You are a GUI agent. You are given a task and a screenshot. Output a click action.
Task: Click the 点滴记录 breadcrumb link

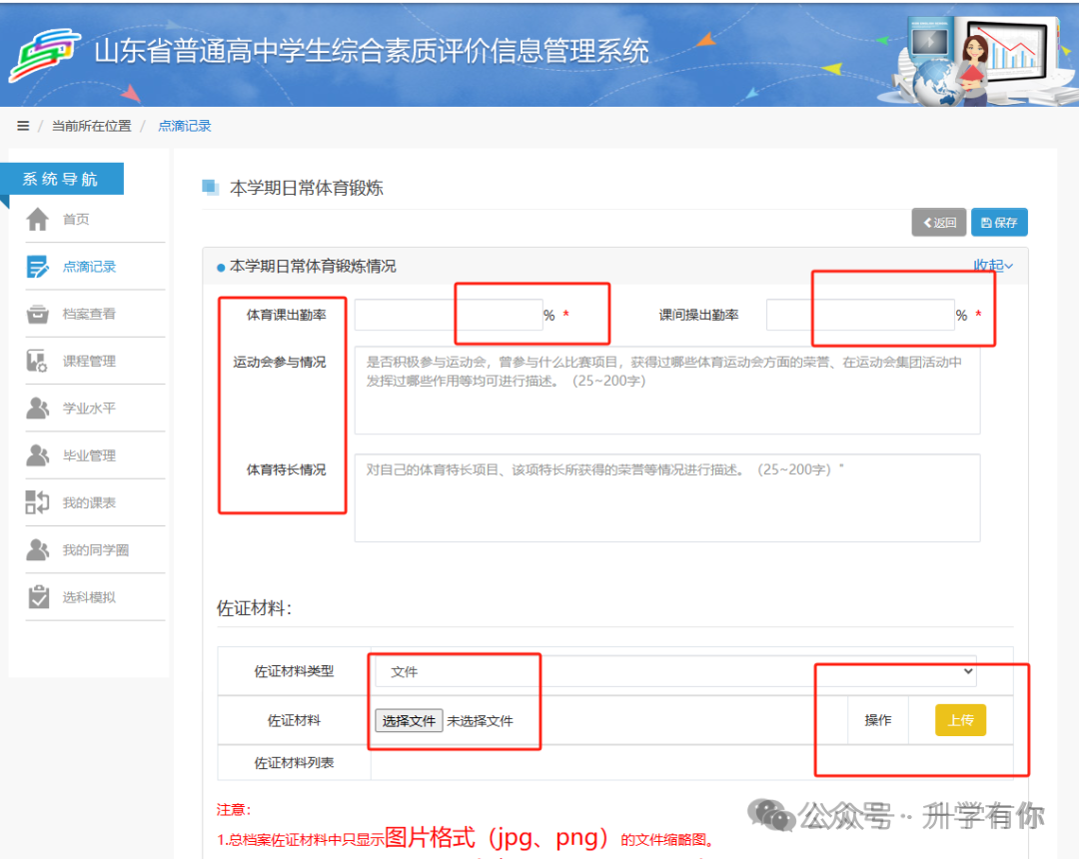pos(184,126)
